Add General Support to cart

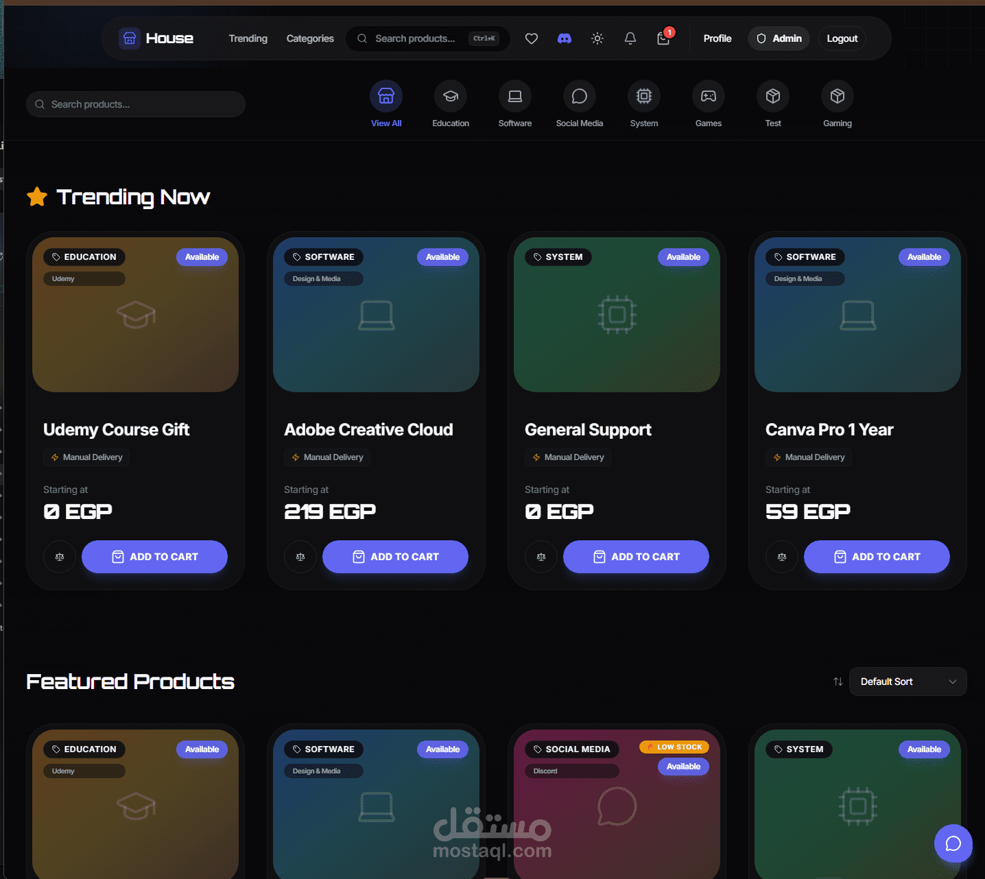(637, 557)
